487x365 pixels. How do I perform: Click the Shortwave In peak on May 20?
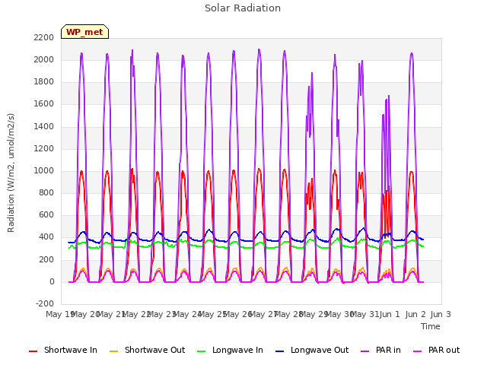pyautogui.click(x=81, y=171)
